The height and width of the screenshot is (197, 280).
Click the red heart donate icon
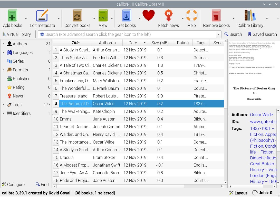pos(149,15)
